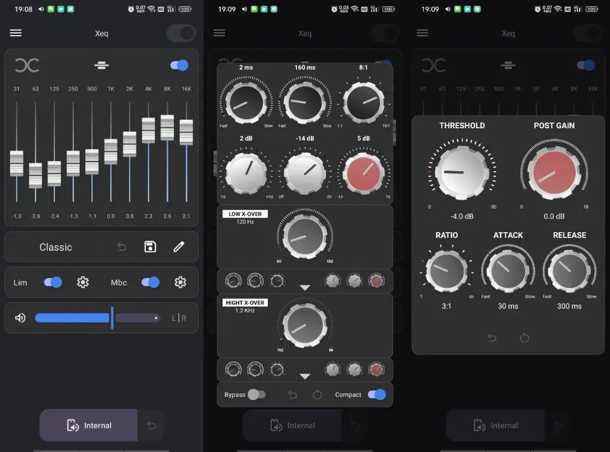Select Internal output button on left screen
This screenshot has width=610, height=452.
coord(89,425)
